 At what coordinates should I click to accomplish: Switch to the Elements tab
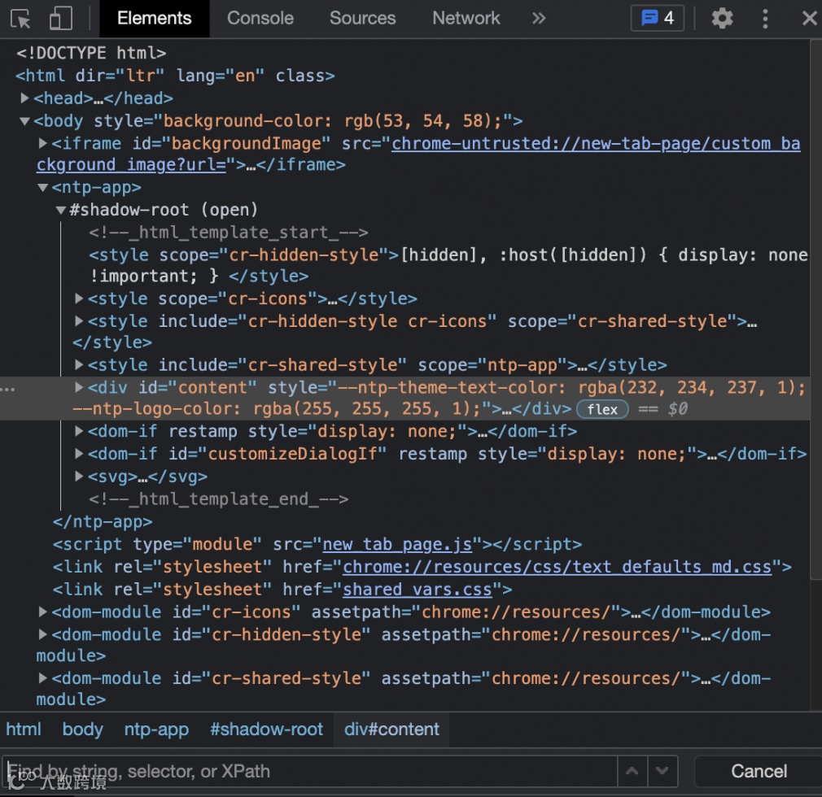coord(154,19)
